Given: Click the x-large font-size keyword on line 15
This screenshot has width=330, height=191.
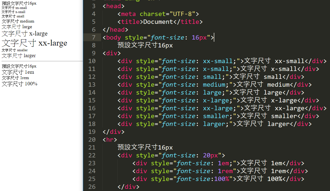Looking at the screenshot, I should pyautogui.click(x=216, y=100).
